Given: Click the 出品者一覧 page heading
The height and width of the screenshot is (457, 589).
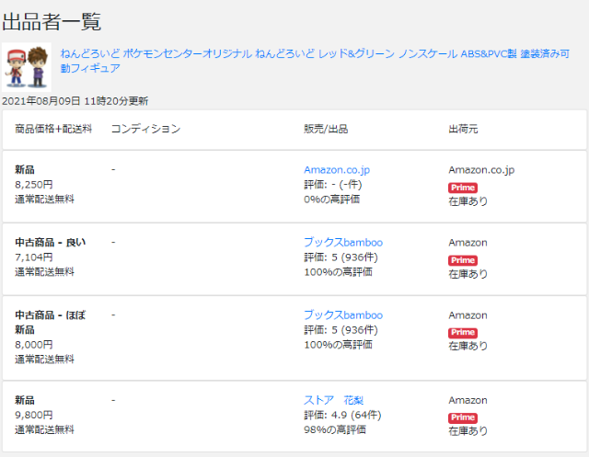Looking at the screenshot, I should tap(52, 21).
